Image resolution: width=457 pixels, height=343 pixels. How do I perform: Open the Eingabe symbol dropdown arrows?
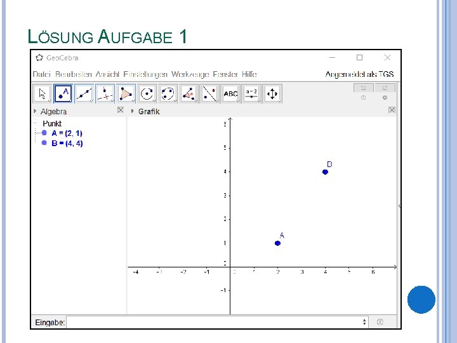coord(364,321)
